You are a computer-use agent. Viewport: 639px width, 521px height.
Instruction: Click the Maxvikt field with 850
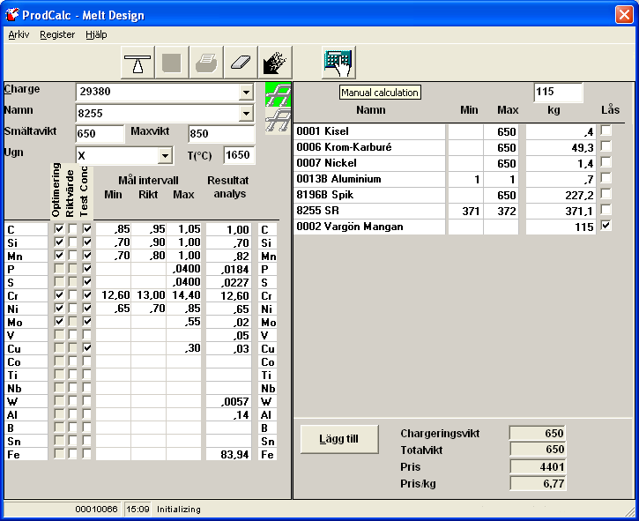click(221, 133)
